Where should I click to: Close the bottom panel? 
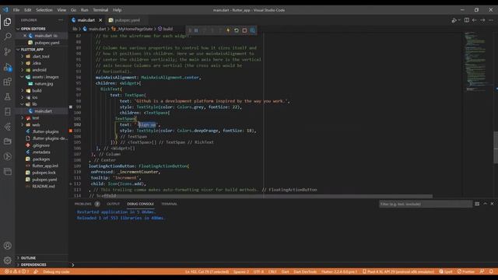pyautogui.click(x=493, y=204)
